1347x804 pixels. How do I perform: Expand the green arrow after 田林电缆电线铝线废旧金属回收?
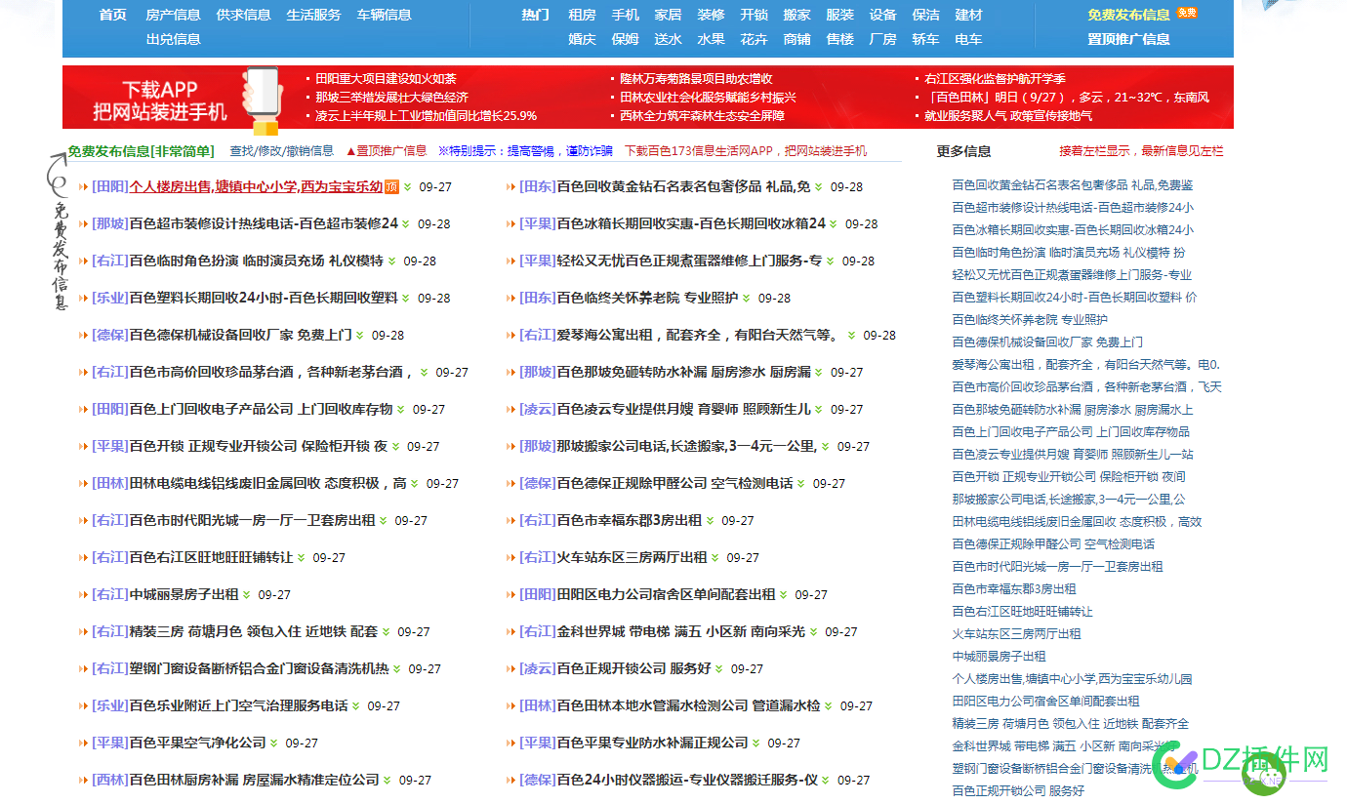click(x=415, y=484)
